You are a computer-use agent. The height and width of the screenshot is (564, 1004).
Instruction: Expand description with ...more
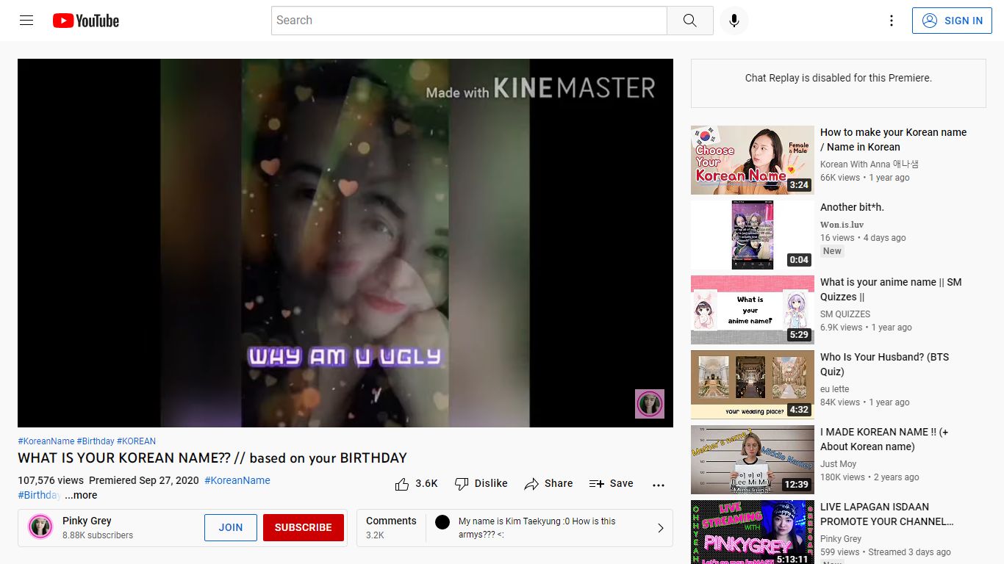click(x=81, y=495)
